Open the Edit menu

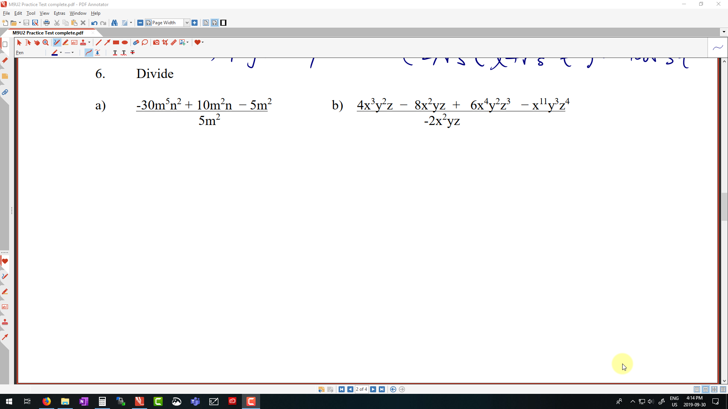point(18,13)
